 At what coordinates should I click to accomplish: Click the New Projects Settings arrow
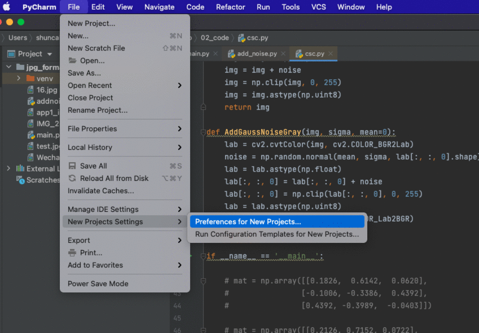(180, 222)
